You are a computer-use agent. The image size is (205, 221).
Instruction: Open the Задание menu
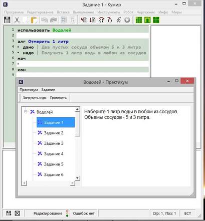click(x=48, y=90)
